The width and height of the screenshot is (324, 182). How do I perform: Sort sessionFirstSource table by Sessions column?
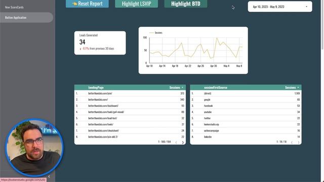tap(292, 87)
